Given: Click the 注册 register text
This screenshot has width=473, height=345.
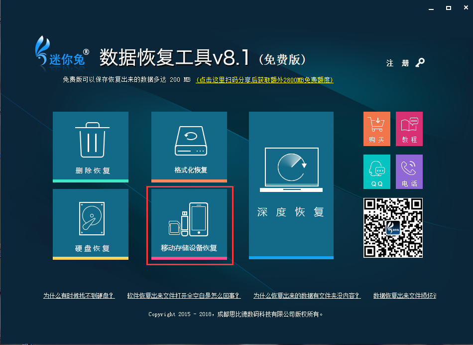Looking at the screenshot, I should (x=398, y=63).
